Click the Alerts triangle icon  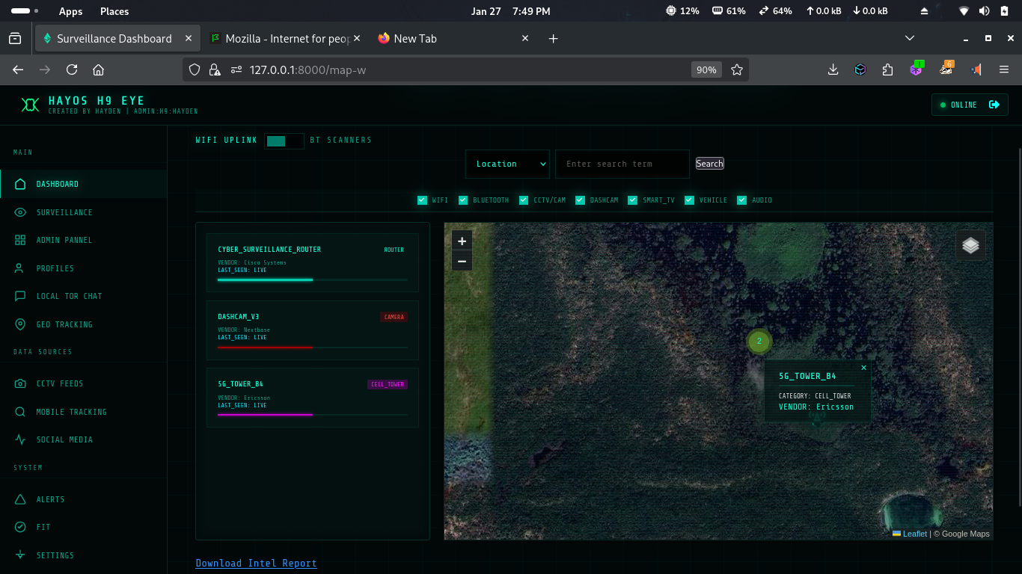pyautogui.click(x=21, y=499)
